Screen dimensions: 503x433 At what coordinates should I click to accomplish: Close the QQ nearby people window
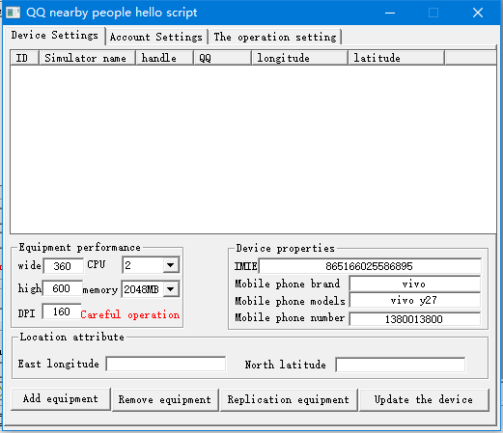(478, 13)
